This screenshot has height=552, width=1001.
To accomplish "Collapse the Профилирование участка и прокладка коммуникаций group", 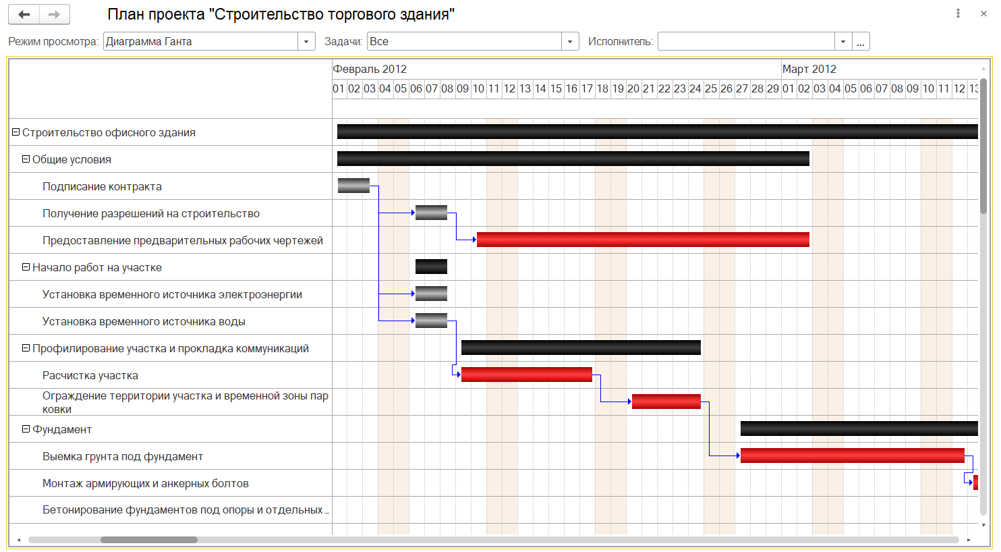I will (26, 348).
